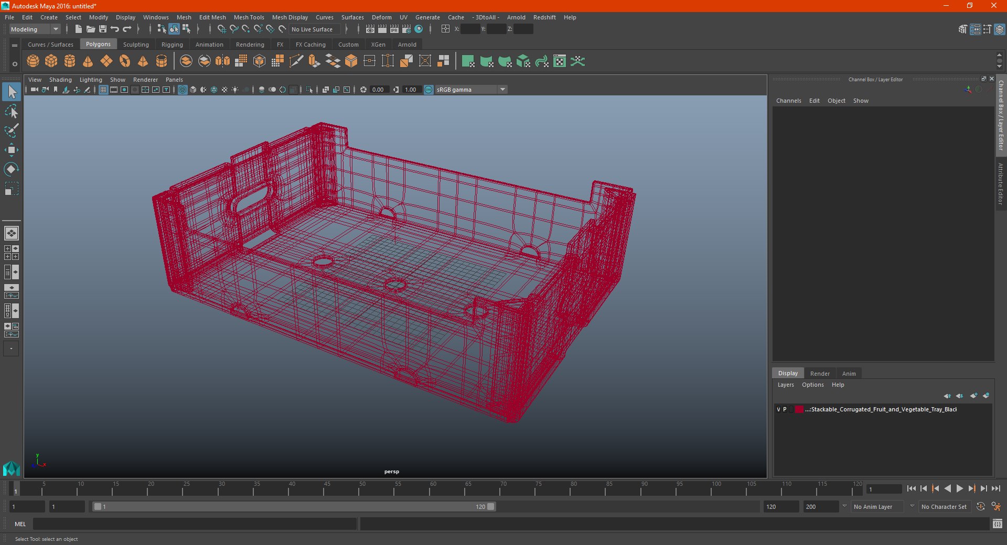Open the layer editor Options menu

812,385
